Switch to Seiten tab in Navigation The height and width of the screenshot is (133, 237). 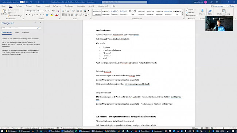pyautogui.click(x=17, y=33)
